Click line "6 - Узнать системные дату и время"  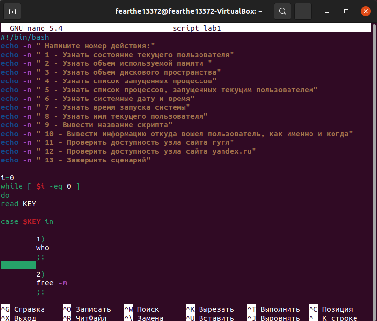97,99
